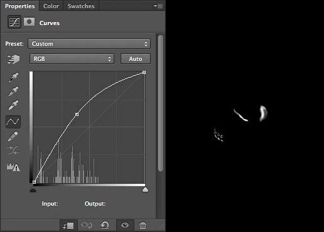Click the smooth curve values icon
This screenshot has width=324, height=232.
coord(13,150)
